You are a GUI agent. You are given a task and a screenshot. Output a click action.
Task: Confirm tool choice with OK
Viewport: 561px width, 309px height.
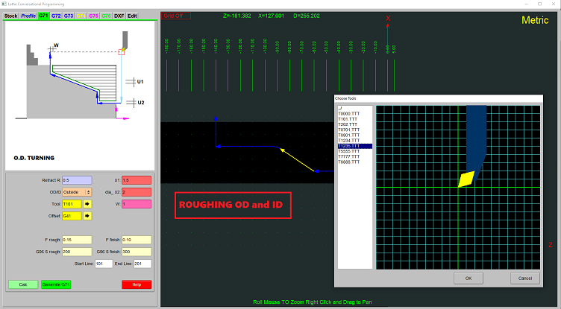click(x=468, y=278)
